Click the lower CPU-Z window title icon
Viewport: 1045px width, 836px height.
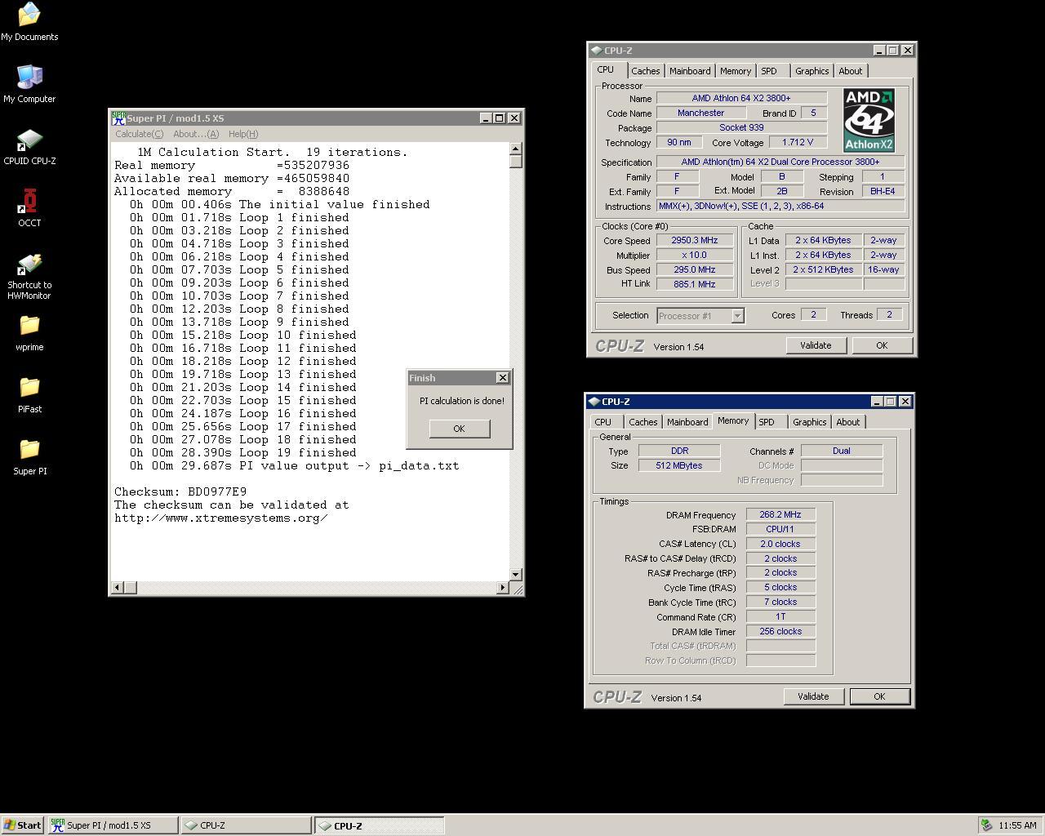pos(594,402)
